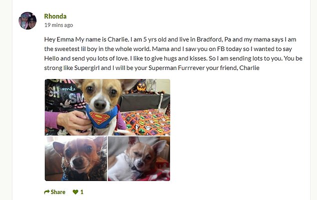The height and width of the screenshot is (200, 317).
Task: Click the "Furrrever your friend, Charlie" closing text
Action: tap(216, 67)
